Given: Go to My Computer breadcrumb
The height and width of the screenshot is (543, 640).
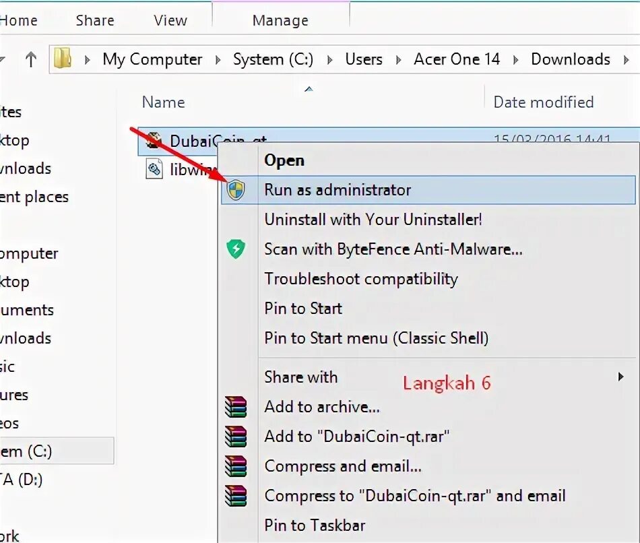Looking at the screenshot, I should point(153,59).
